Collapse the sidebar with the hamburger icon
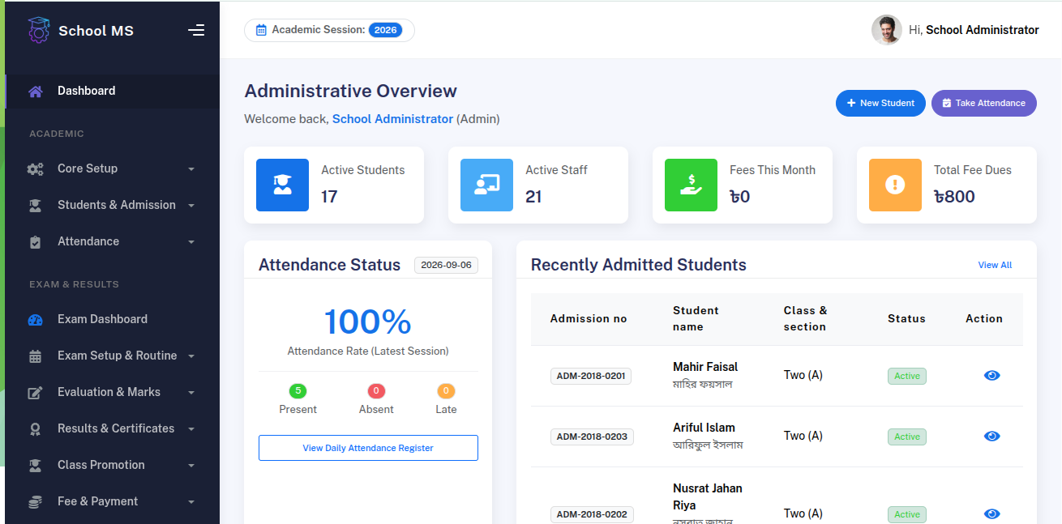 click(x=196, y=30)
